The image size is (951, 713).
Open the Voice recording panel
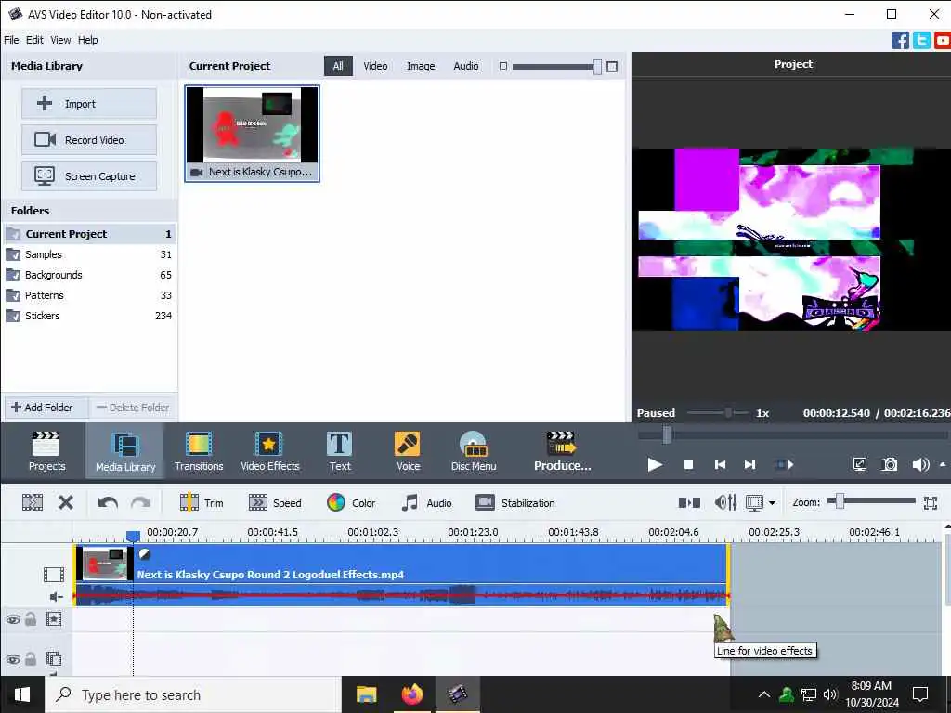pos(408,451)
